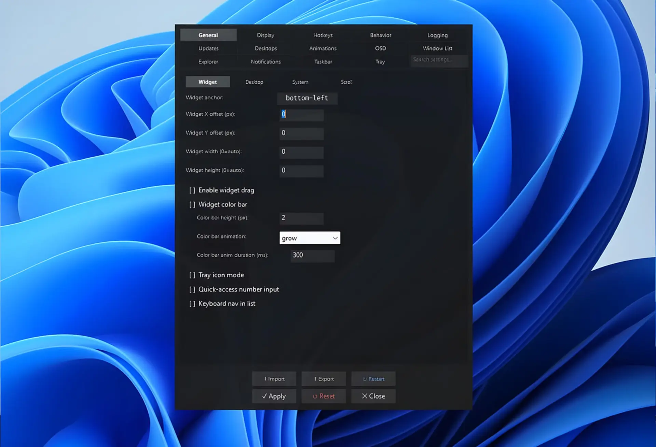Select the Behavior tab

click(381, 35)
